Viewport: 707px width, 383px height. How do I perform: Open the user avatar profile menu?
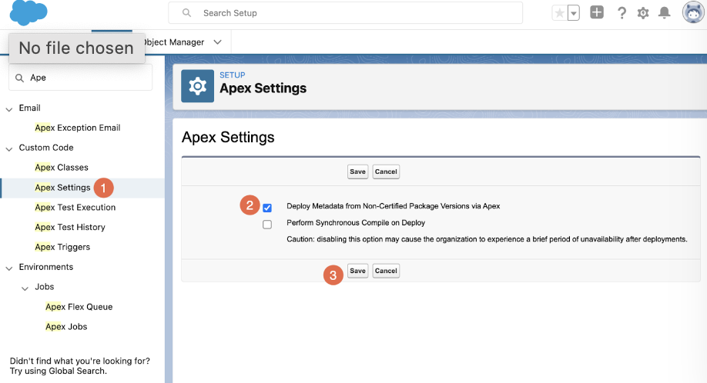(693, 12)
